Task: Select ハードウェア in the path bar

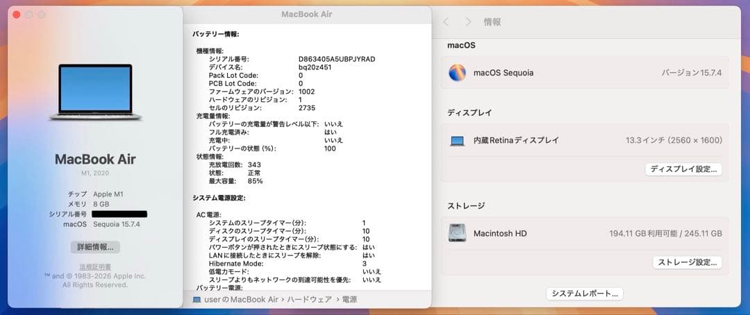Action: [x=310, y=300]
